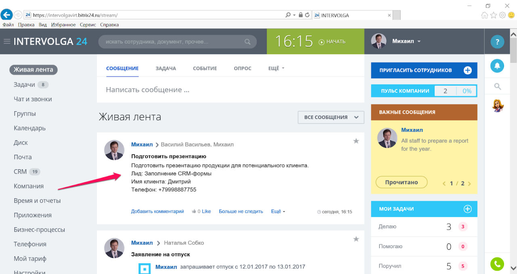
Task: Add task with plus in Мои задачи
Action: pyautogui.click(x=467, y=209)
